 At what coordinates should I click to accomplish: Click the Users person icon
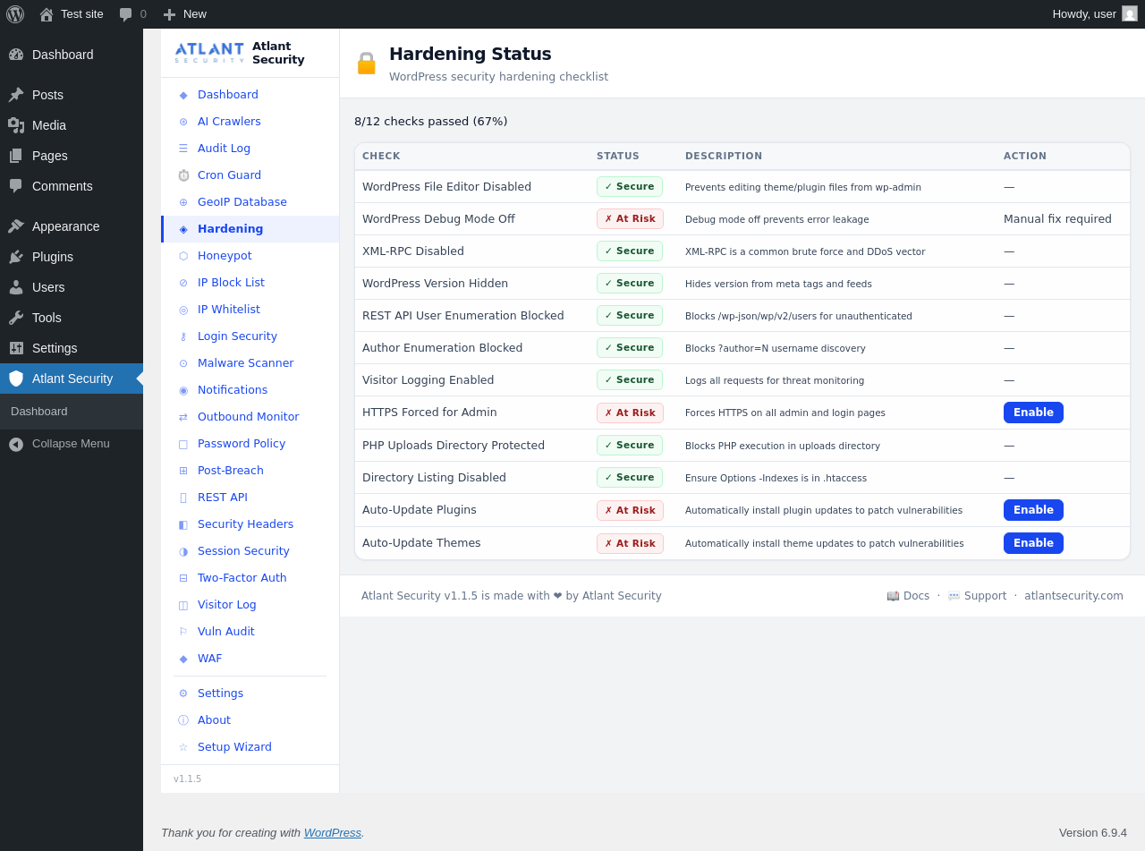click(x=16, y=287)
